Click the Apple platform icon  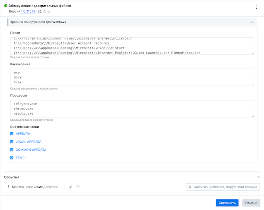(x=49, y=12)
